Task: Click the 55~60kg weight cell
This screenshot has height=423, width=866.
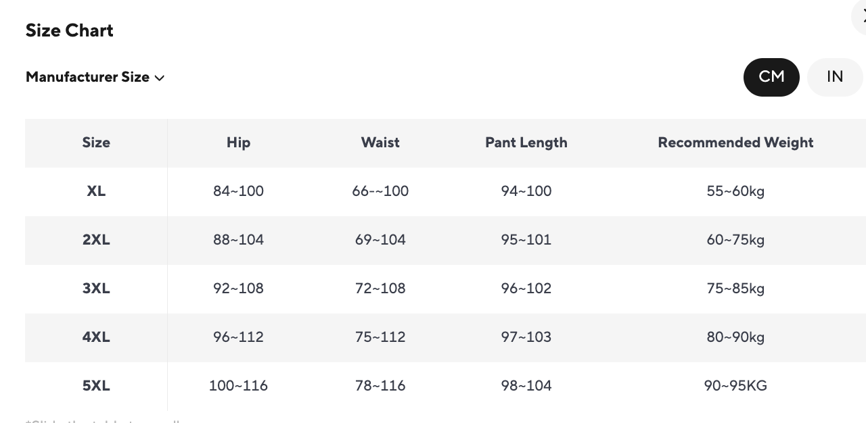Action: coord(735,191)
